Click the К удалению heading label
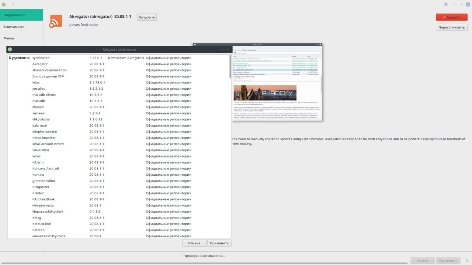 tap(20, 58)
